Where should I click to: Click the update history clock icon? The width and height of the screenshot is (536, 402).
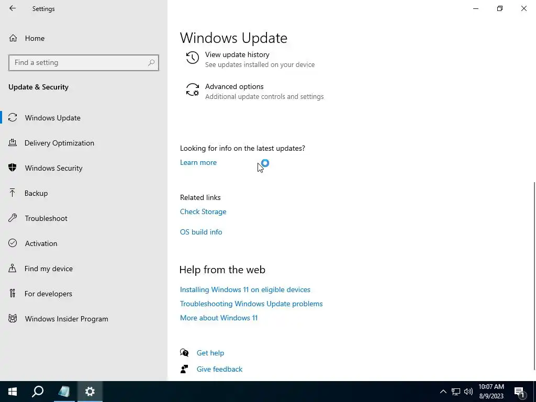193,58
